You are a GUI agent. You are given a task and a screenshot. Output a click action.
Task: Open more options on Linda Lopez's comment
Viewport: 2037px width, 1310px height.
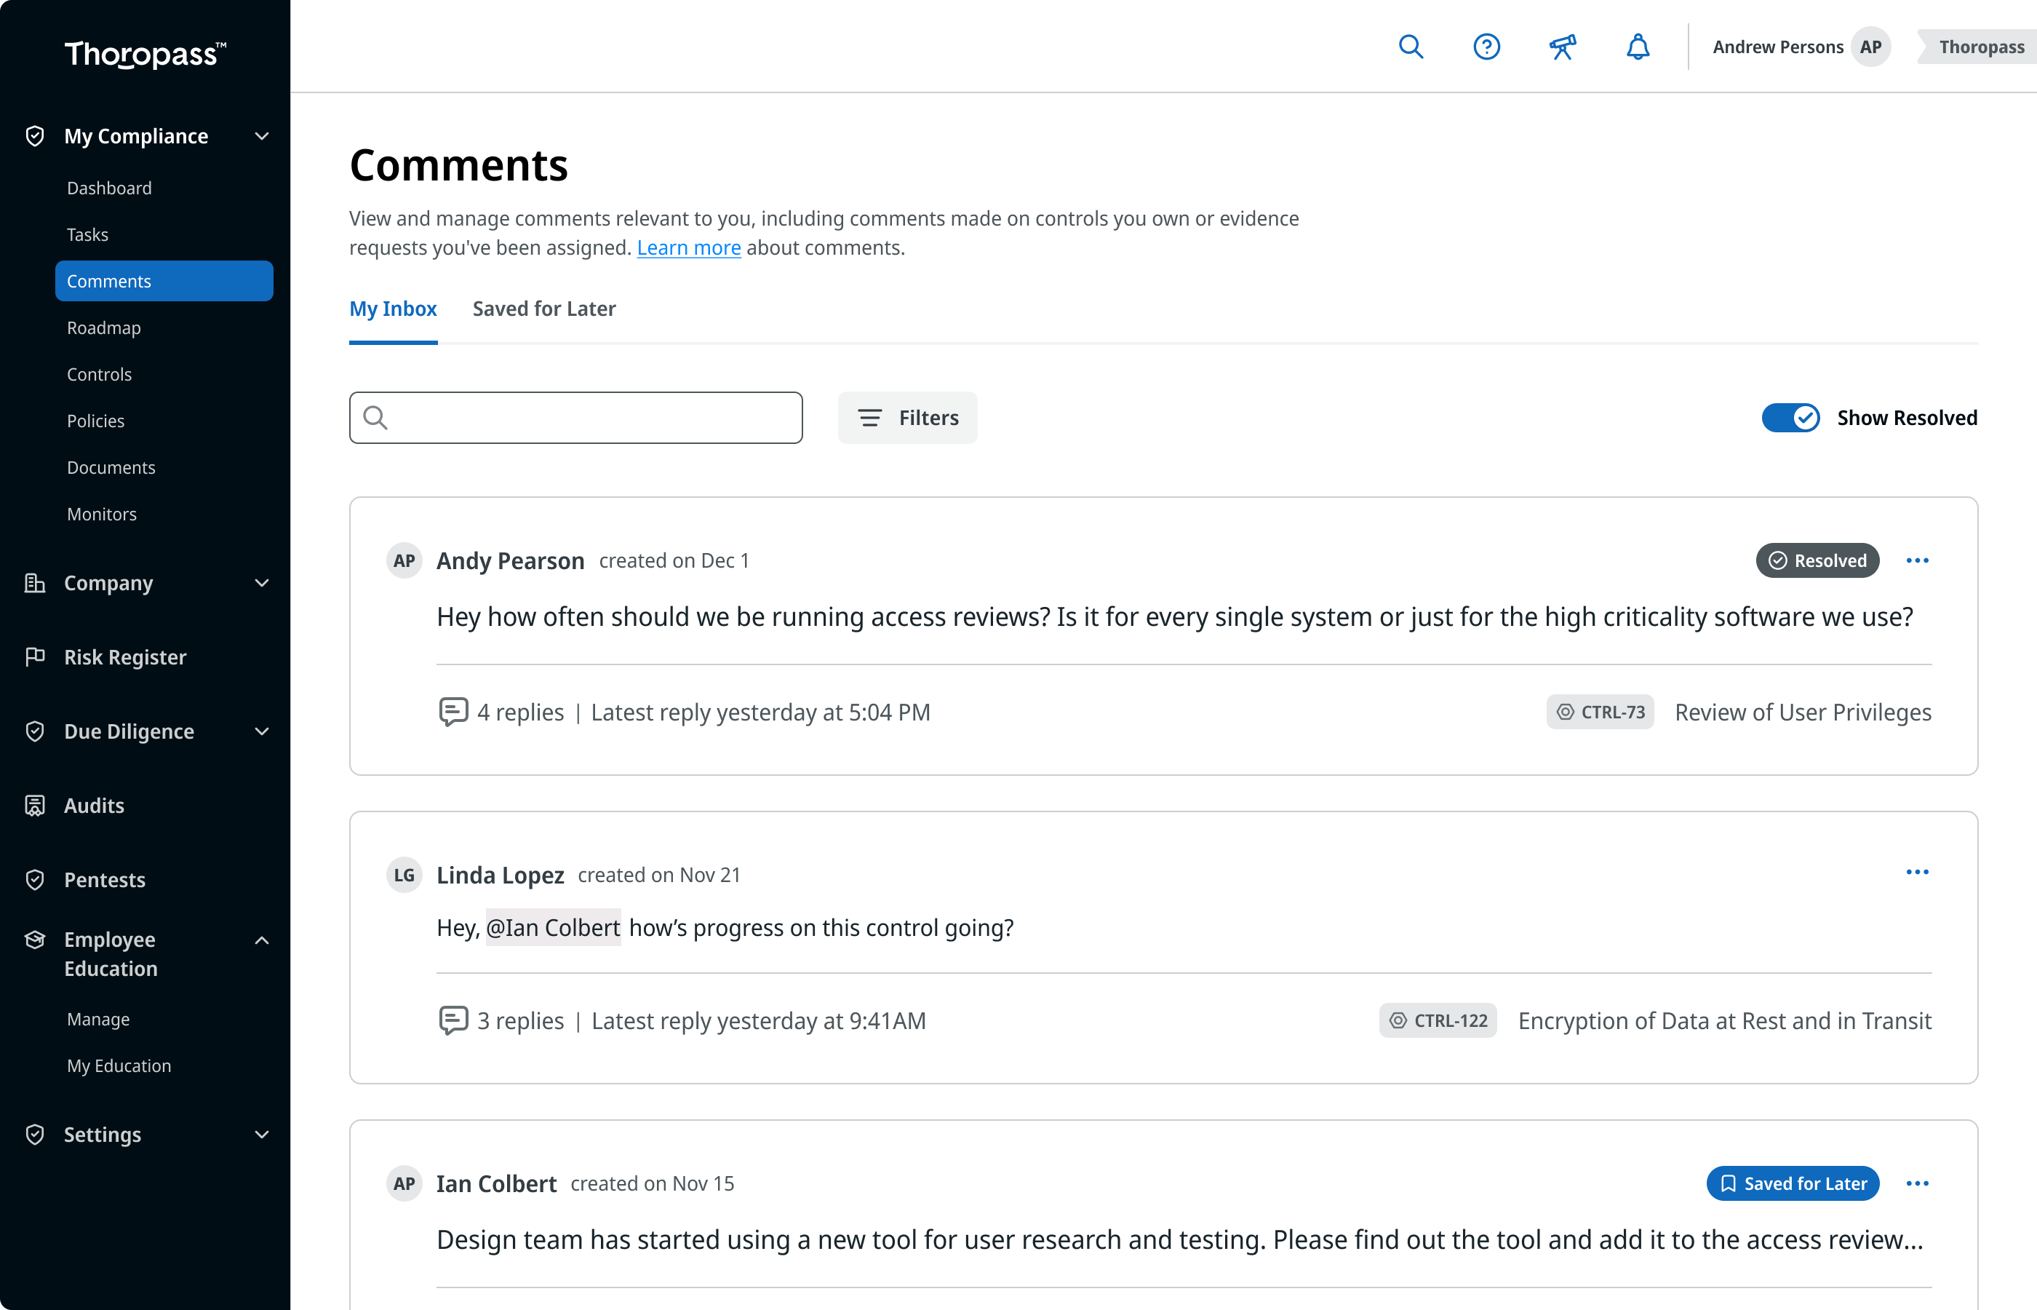(x=1917, y=872)
